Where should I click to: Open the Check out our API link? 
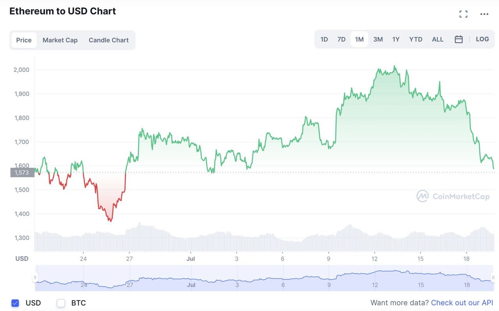[462, 303]
